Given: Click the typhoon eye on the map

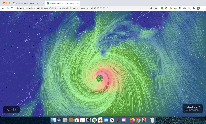Looking at the screenshot, I should (100, 78).
